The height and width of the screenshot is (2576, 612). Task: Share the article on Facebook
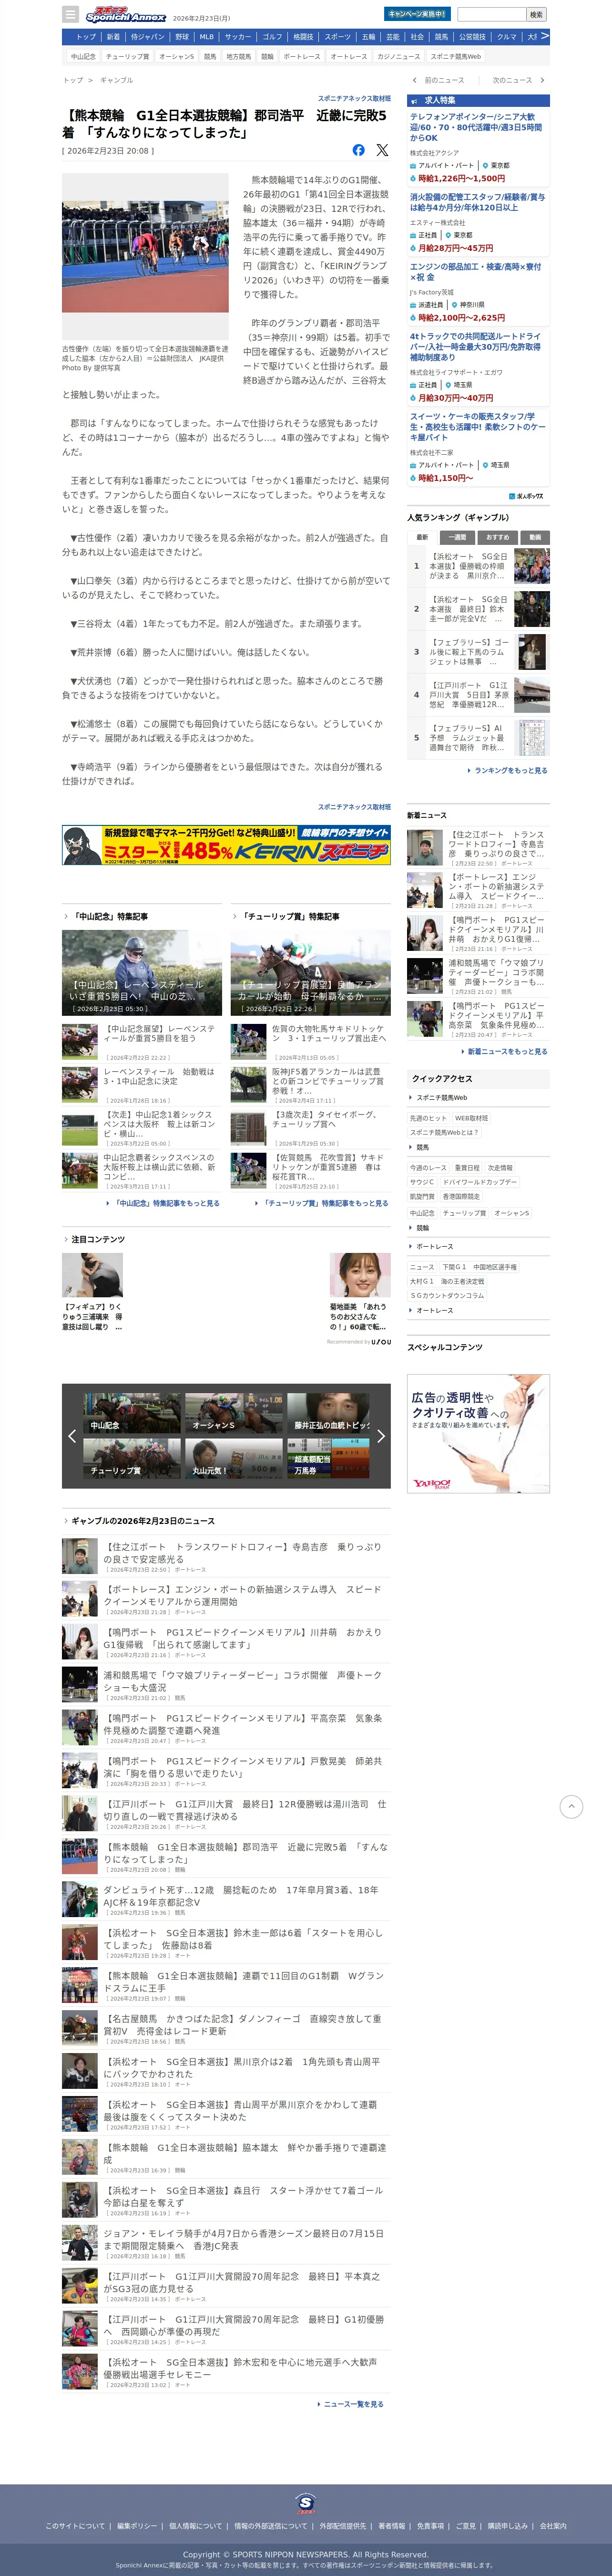click(x=358, y=150)
